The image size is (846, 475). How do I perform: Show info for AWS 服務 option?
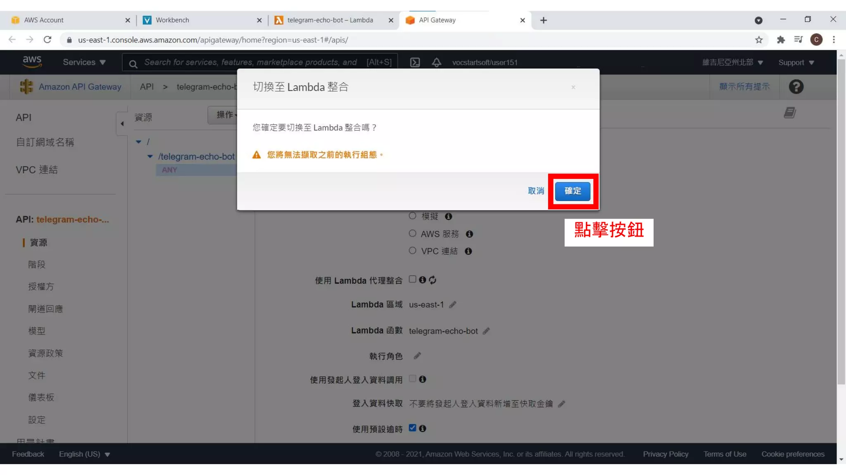tap(469, 234)
